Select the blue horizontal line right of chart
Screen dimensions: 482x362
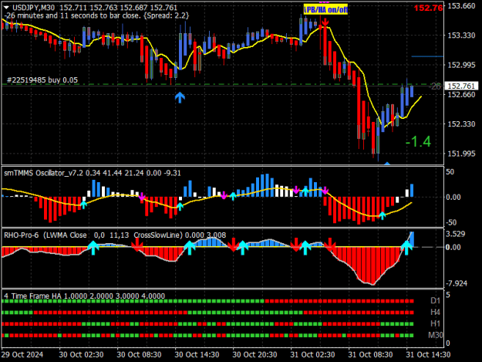tap(427, 56)
